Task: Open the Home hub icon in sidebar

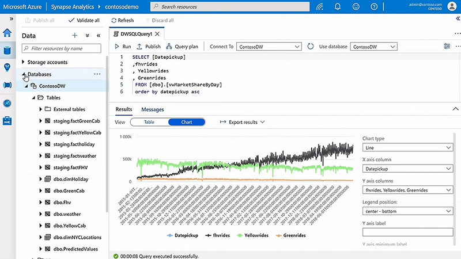Action: point(7,33)
